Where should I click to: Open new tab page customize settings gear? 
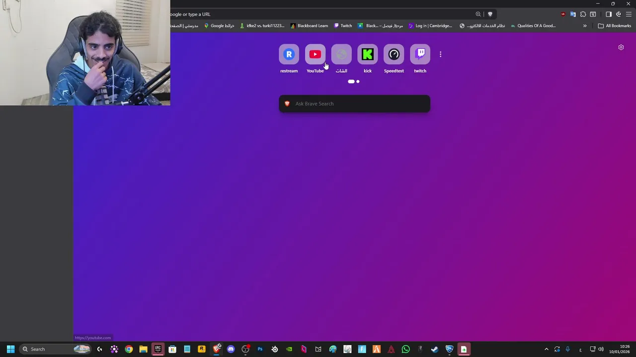(x=621, y=48)
